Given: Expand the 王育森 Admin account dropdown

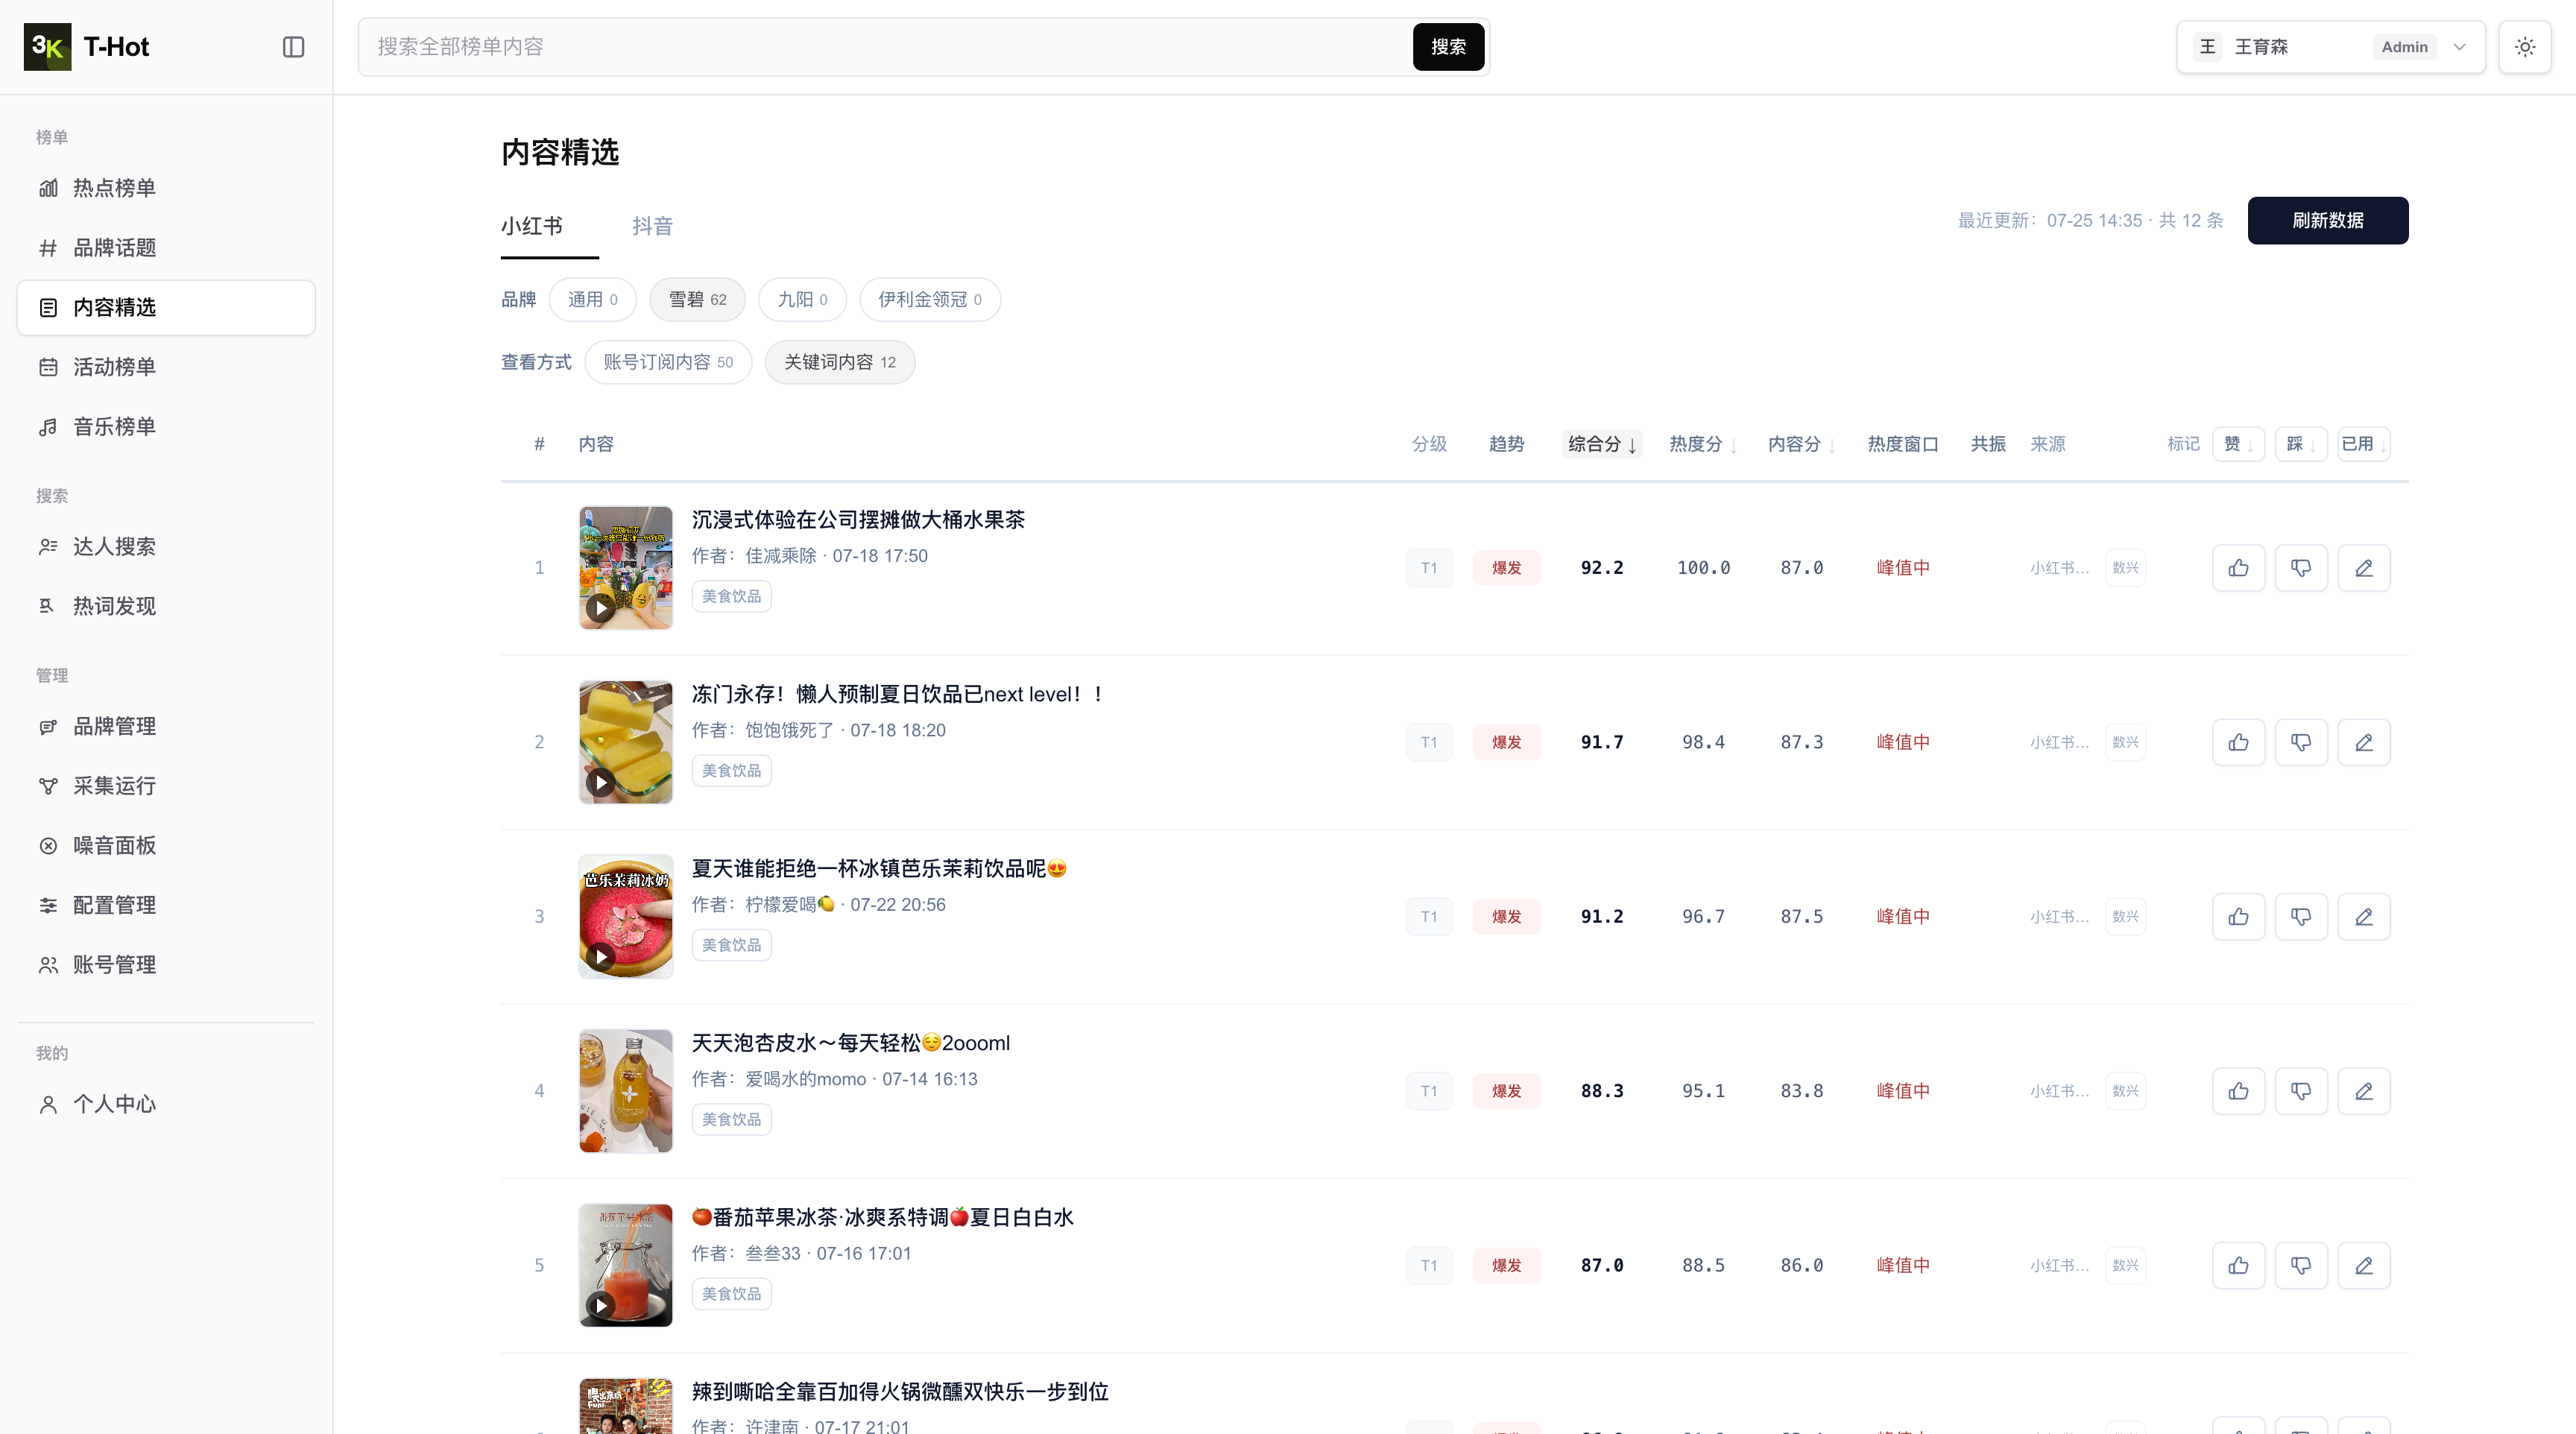Looking at the screenshot, I should pyautogui.click(x=2331, y=47).
